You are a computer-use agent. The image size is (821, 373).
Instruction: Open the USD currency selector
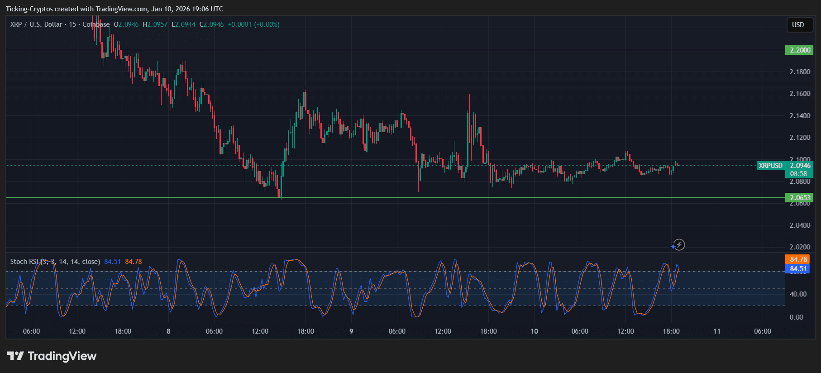coord(798,25)
